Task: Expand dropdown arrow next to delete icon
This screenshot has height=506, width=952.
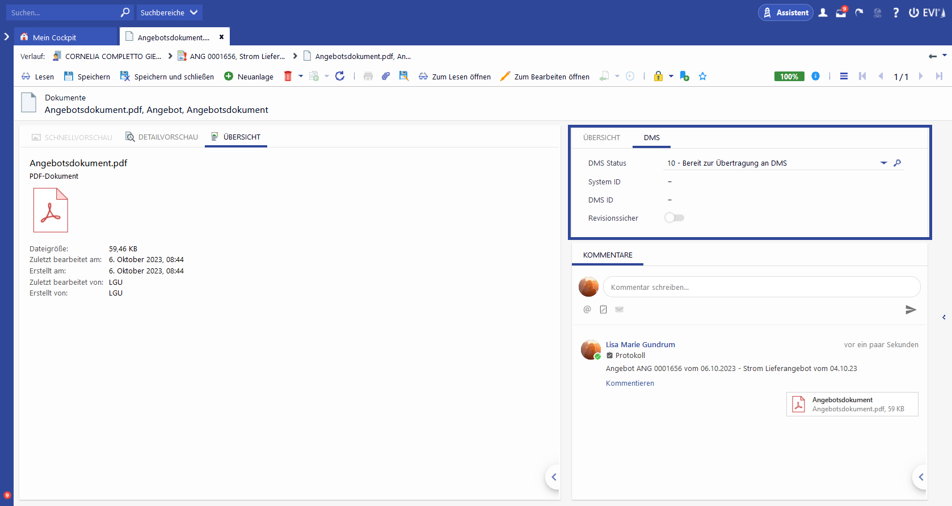Action: [301, 76]
